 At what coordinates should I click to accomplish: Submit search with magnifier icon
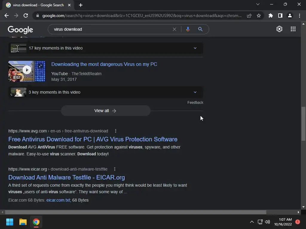[x=200, y=29]
